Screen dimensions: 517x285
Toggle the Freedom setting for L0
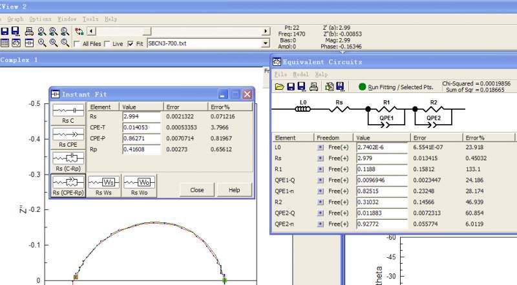click(x=320, y=148)
